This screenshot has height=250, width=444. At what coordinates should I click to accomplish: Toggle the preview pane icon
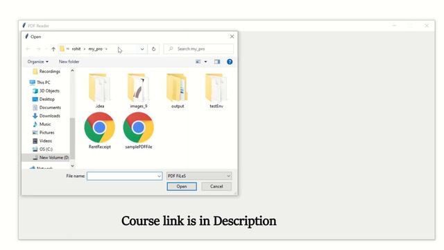point(217,62)
